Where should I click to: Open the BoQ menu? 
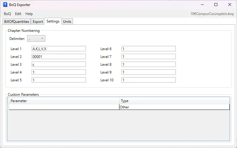coord(7,14)
